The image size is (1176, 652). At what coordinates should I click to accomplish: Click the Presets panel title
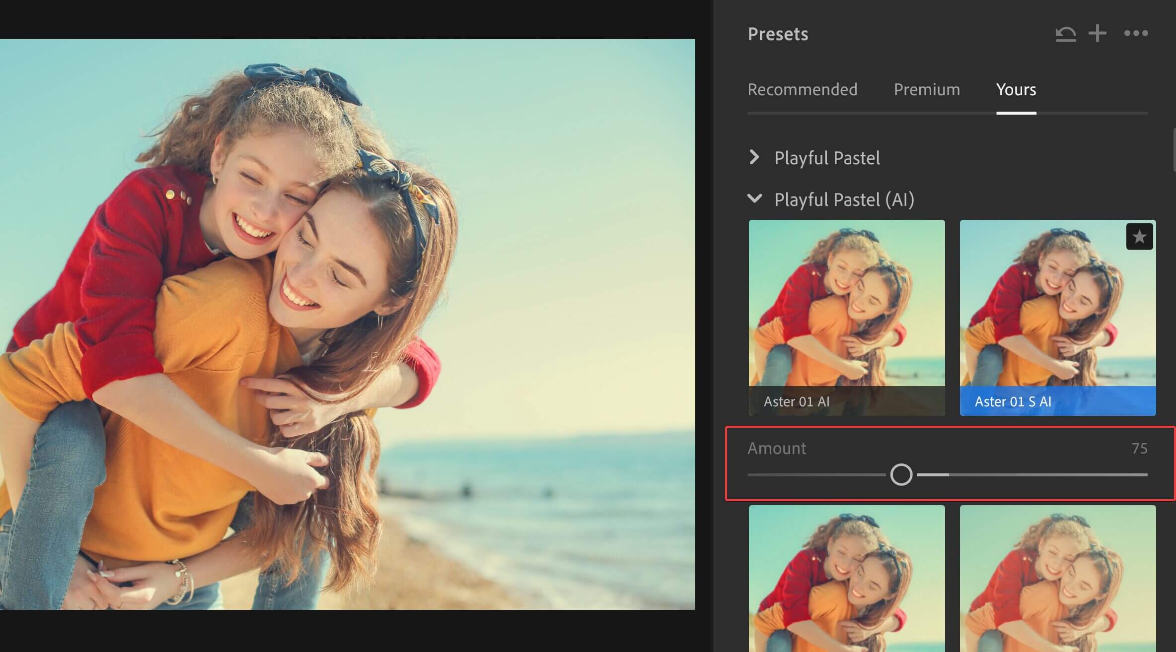(x=778, y=34)
